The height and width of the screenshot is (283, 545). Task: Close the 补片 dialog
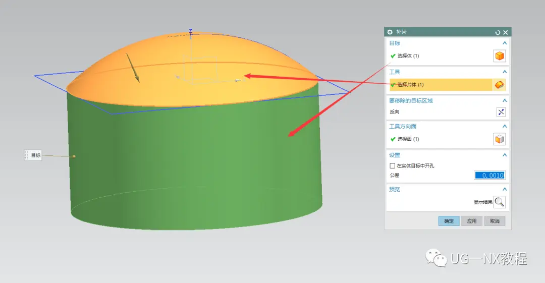pyautogui.click(x=506, y=32)
